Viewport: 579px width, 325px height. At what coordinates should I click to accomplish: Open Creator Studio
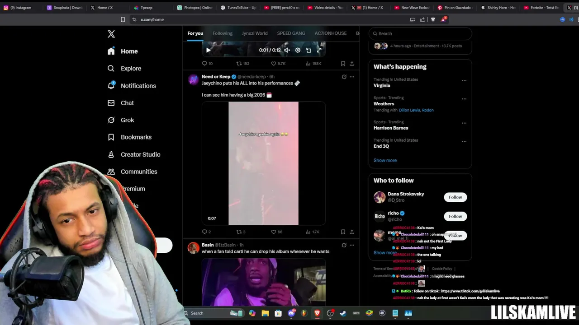(134, 154)
